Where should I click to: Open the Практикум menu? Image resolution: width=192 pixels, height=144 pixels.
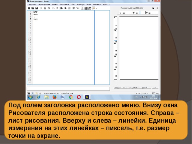point(81,4)
